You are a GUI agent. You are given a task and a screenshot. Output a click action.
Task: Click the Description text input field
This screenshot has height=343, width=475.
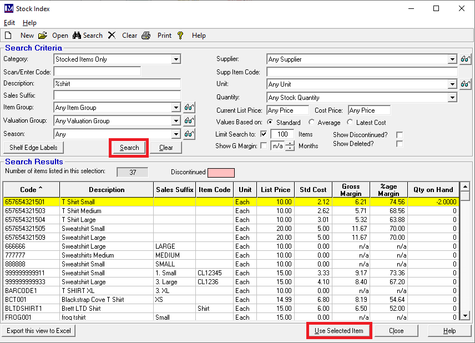click(117, 84)
